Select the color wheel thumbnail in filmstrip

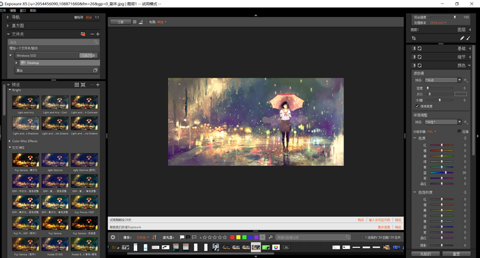tap(276, 247)
